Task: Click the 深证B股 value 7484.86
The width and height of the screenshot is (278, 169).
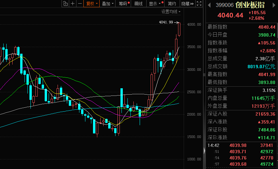Action: (267, 130)
